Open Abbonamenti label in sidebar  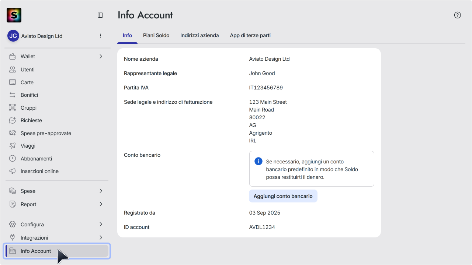point(36,159)
